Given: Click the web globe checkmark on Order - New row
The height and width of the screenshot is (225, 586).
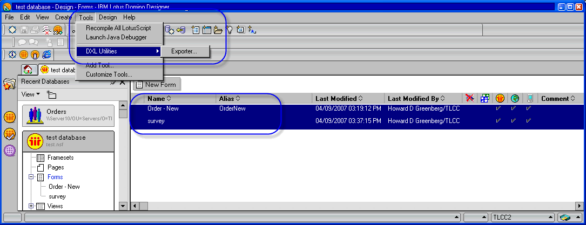Looking at the screenshot, I should (x=514, y=108).
